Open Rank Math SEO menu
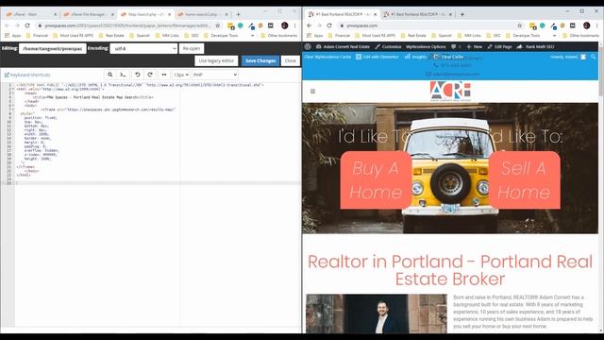The height and width of the screenshot is (340, 604). tap(535, 46)
